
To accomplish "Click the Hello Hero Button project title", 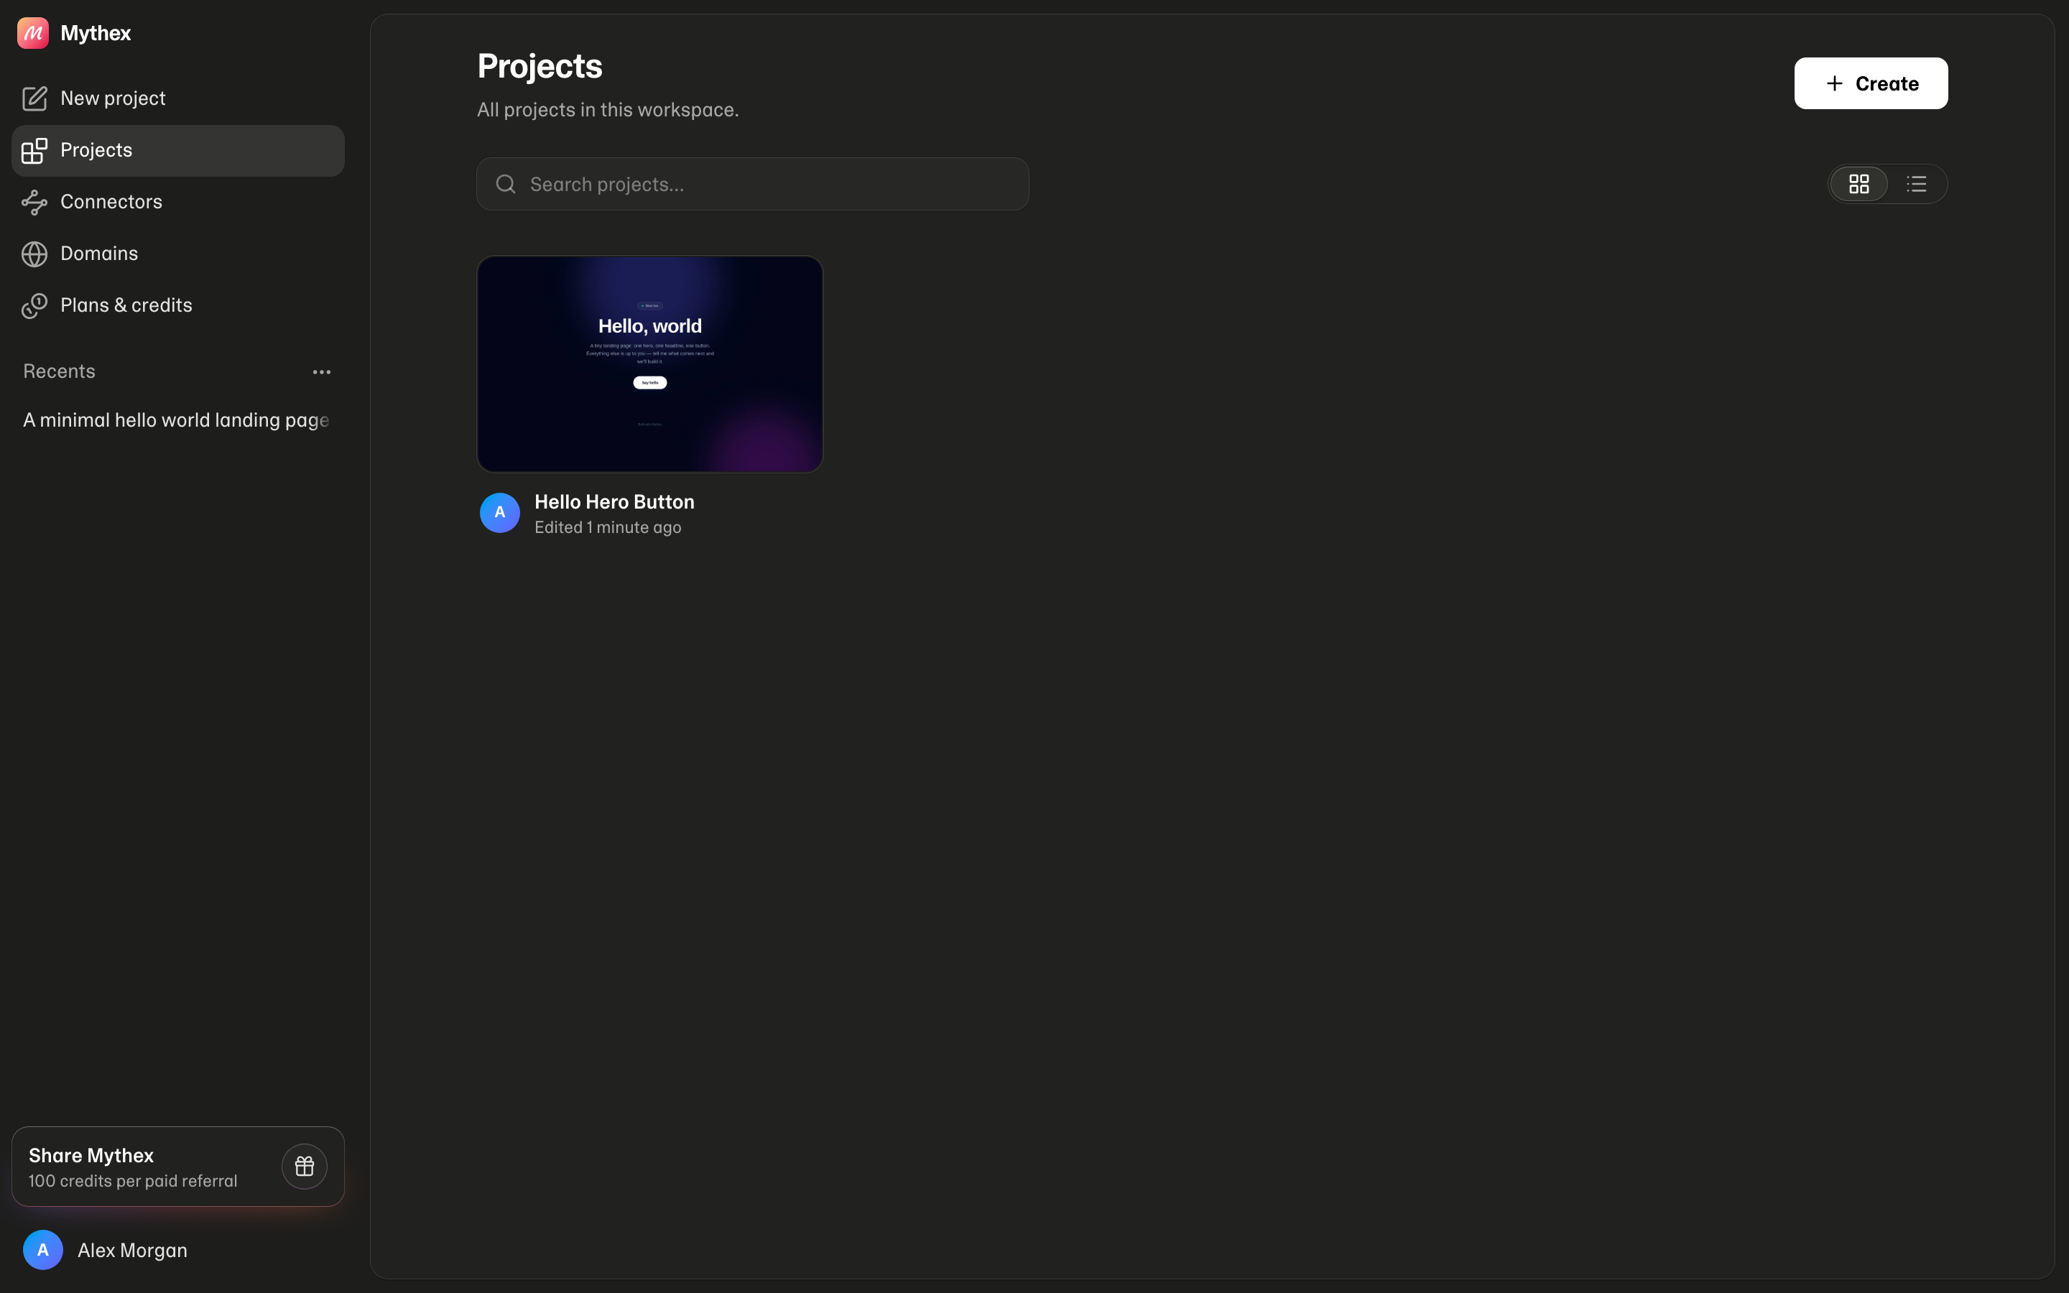I will pos(615,502).
